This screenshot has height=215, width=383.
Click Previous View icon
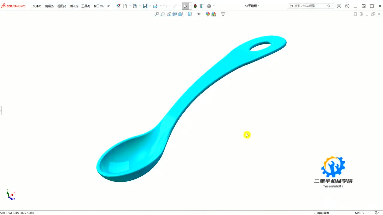[169, 14]
